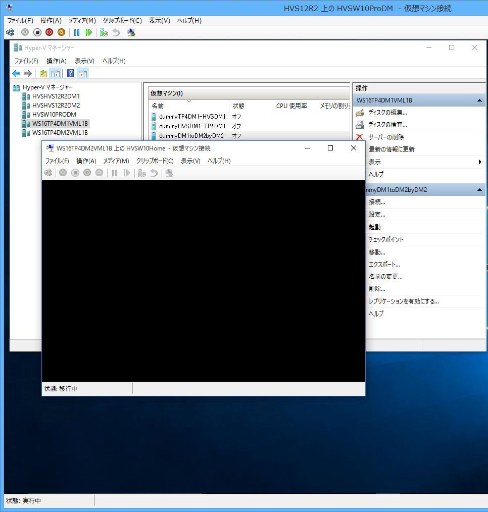Click the green Reset icon in outer toolbar
Viewport: 488px width, 512px height.
tap(89, 32)
